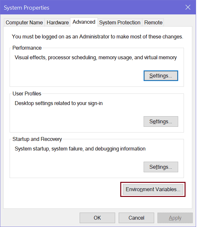This screenshot has height=227, width=198.
Task: Click the Startup and Recovery group label
Action: tap(37, 139)
